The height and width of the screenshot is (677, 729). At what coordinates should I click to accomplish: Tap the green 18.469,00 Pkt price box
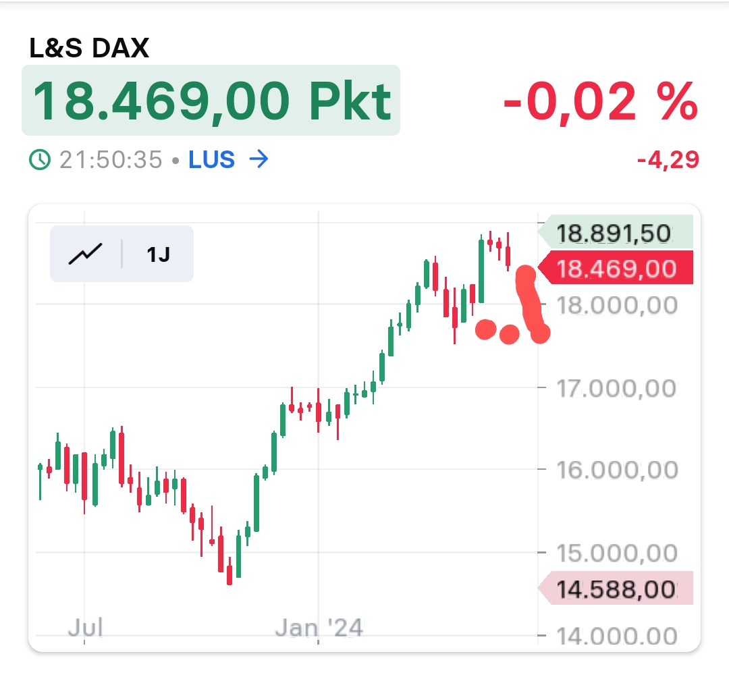(x=211, y=100)
